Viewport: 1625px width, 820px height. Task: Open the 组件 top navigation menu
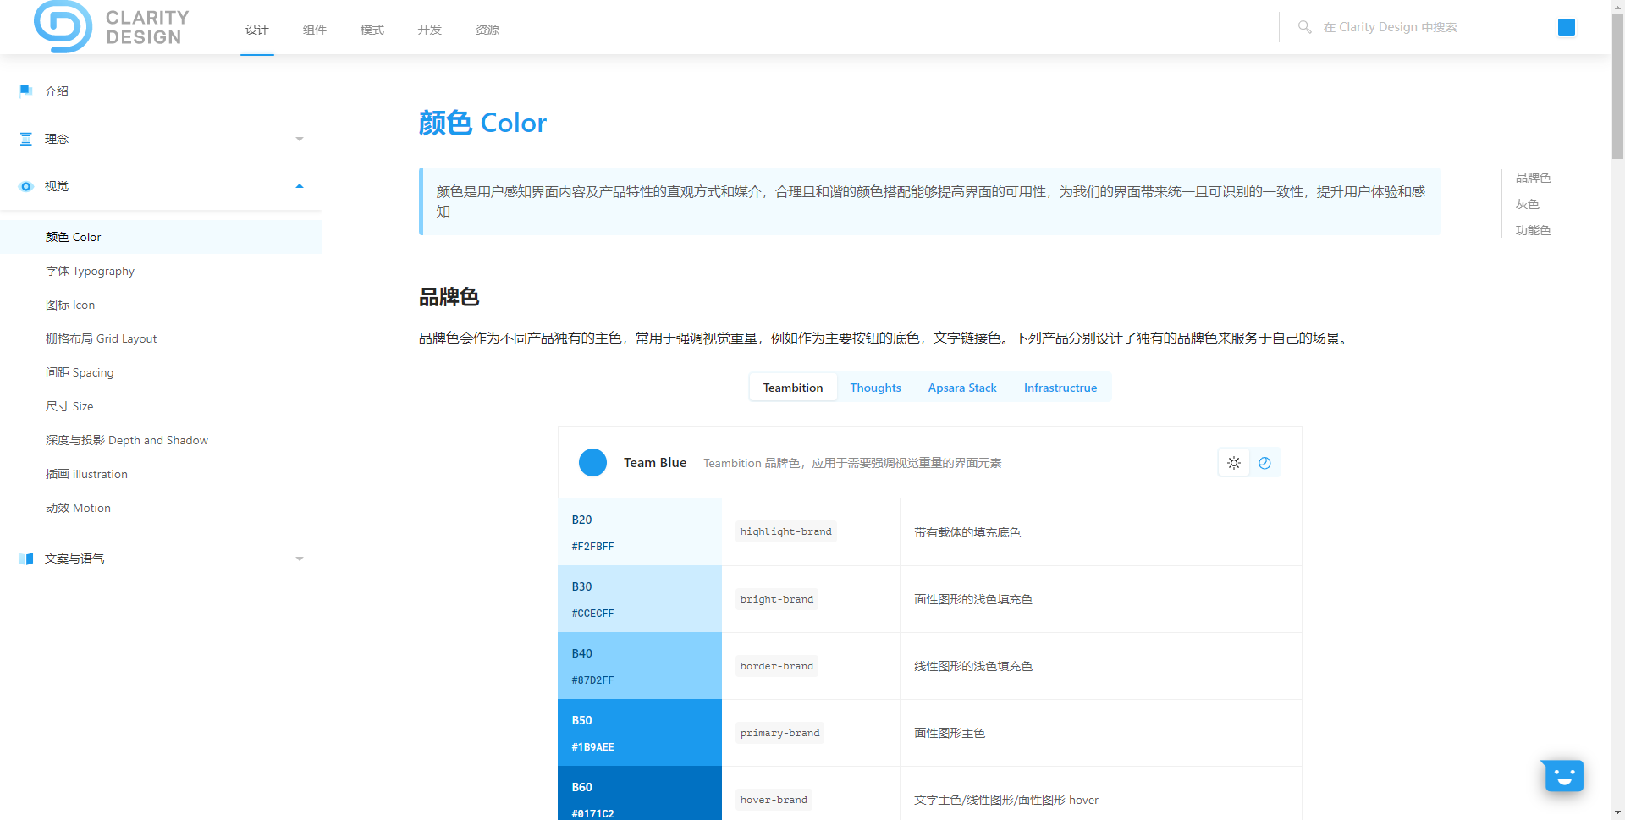click(x=315, y=30)
